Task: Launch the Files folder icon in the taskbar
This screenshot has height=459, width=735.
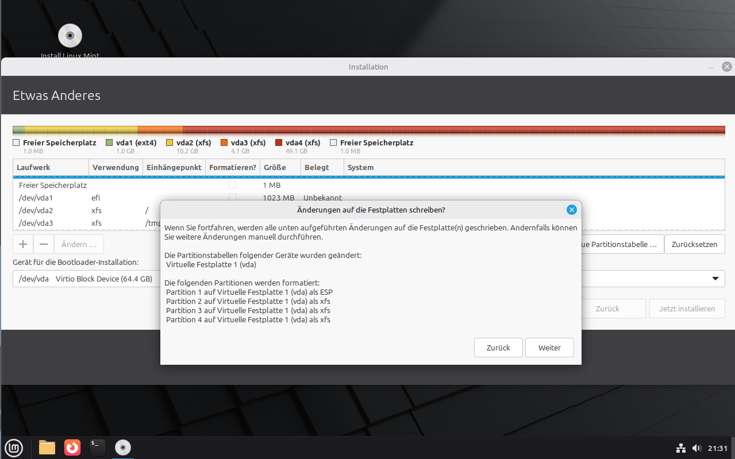Action: 47,447
